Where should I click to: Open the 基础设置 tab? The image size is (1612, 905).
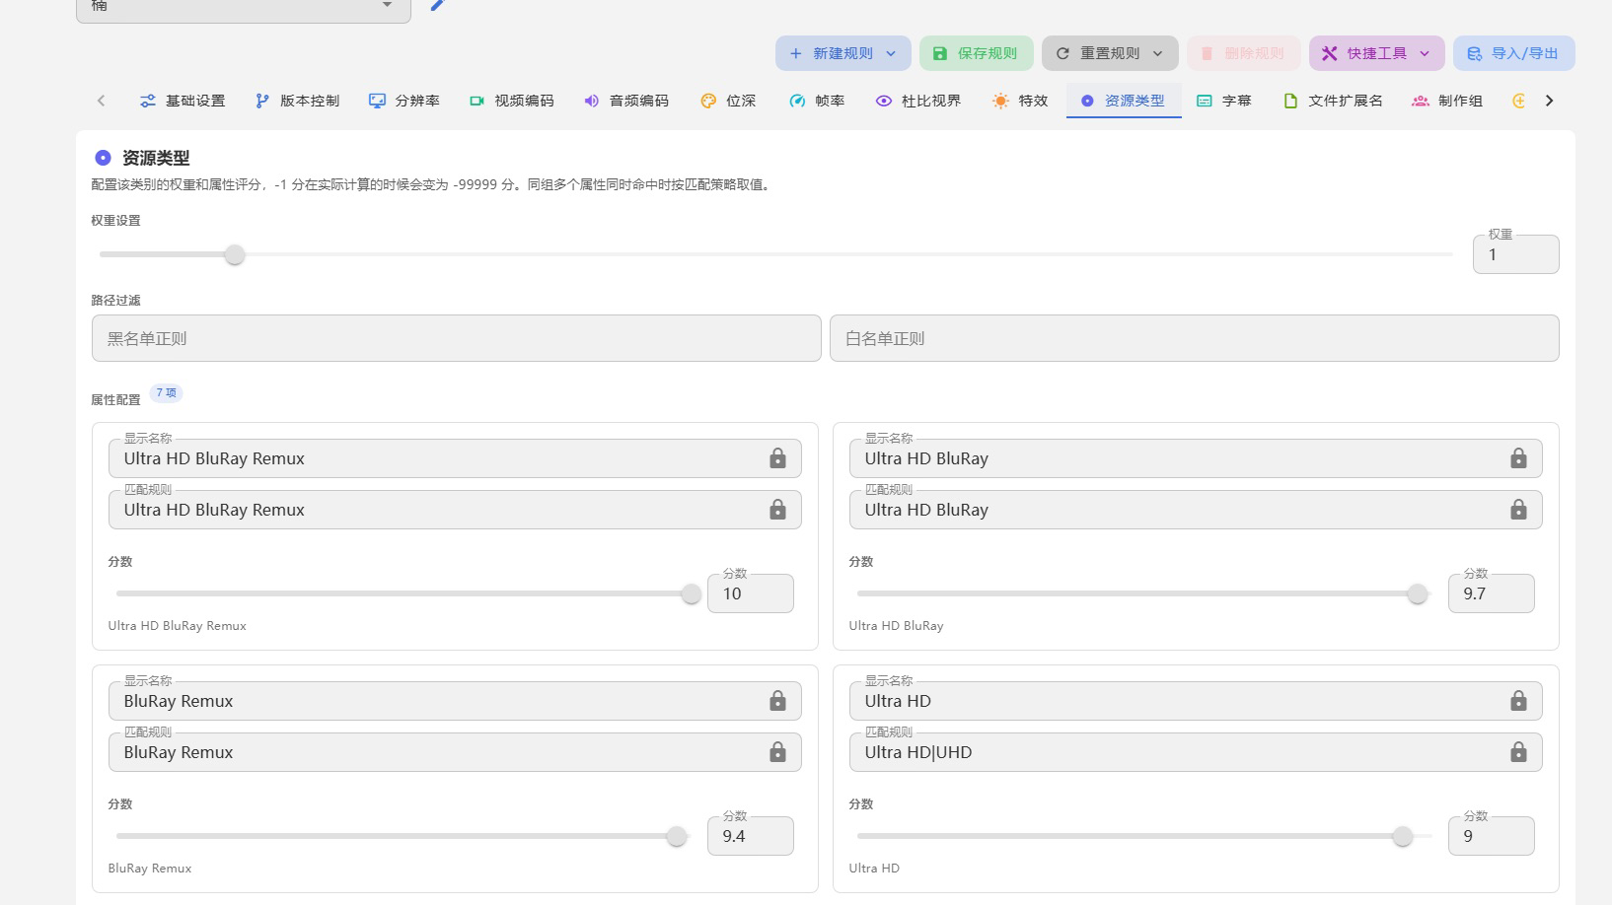point(183,101)
